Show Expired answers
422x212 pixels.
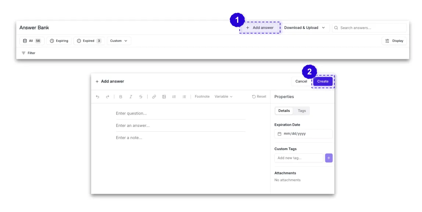tap(89, 41)
